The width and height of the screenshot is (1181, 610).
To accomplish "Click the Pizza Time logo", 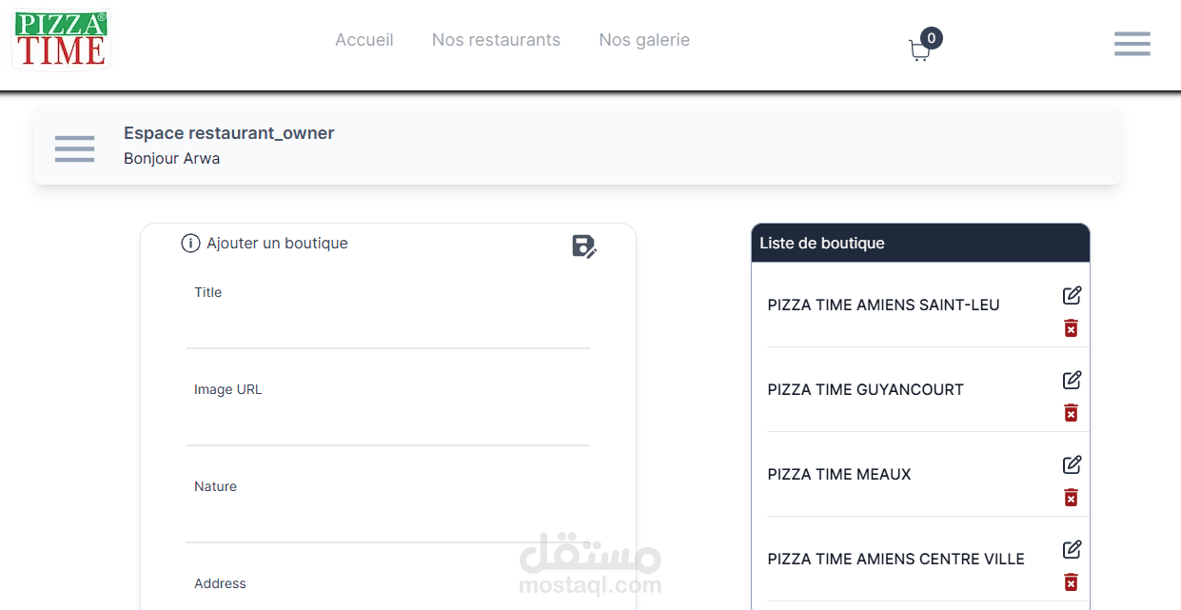I will (x=61, y=39).
